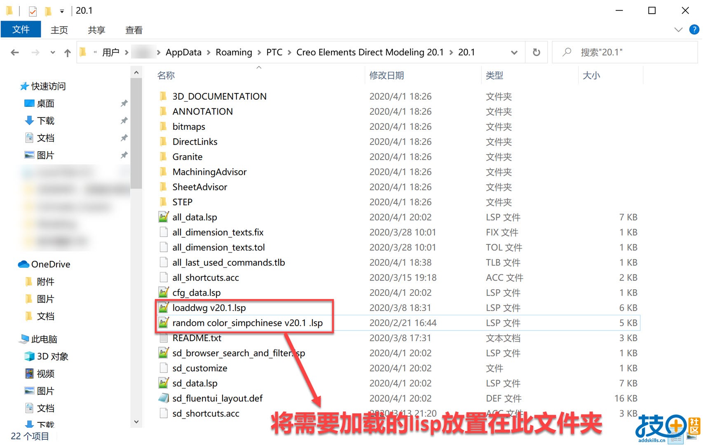
Task: Open the address bar history dropdown
Action: click(514, 52)
